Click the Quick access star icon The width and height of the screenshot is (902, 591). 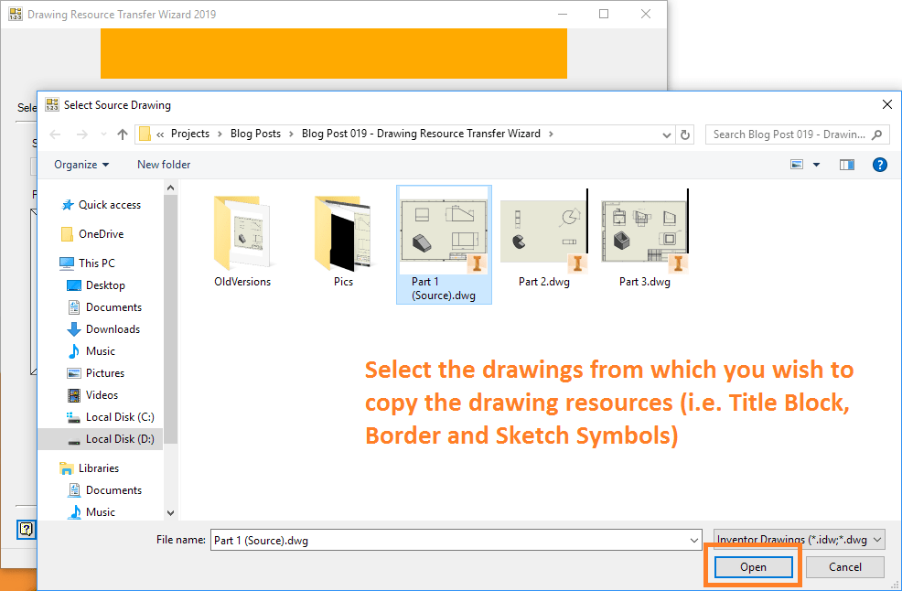(x=68, y=205)
